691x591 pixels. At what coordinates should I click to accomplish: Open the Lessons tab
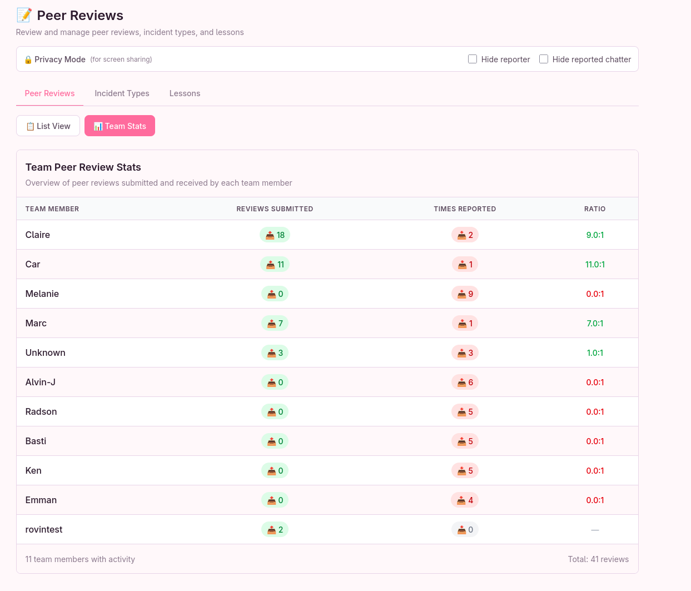185,93
